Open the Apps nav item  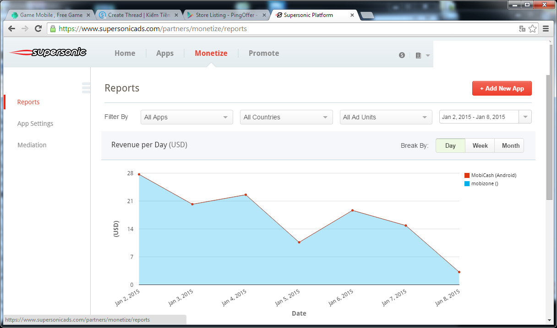[x=165, y=53]
